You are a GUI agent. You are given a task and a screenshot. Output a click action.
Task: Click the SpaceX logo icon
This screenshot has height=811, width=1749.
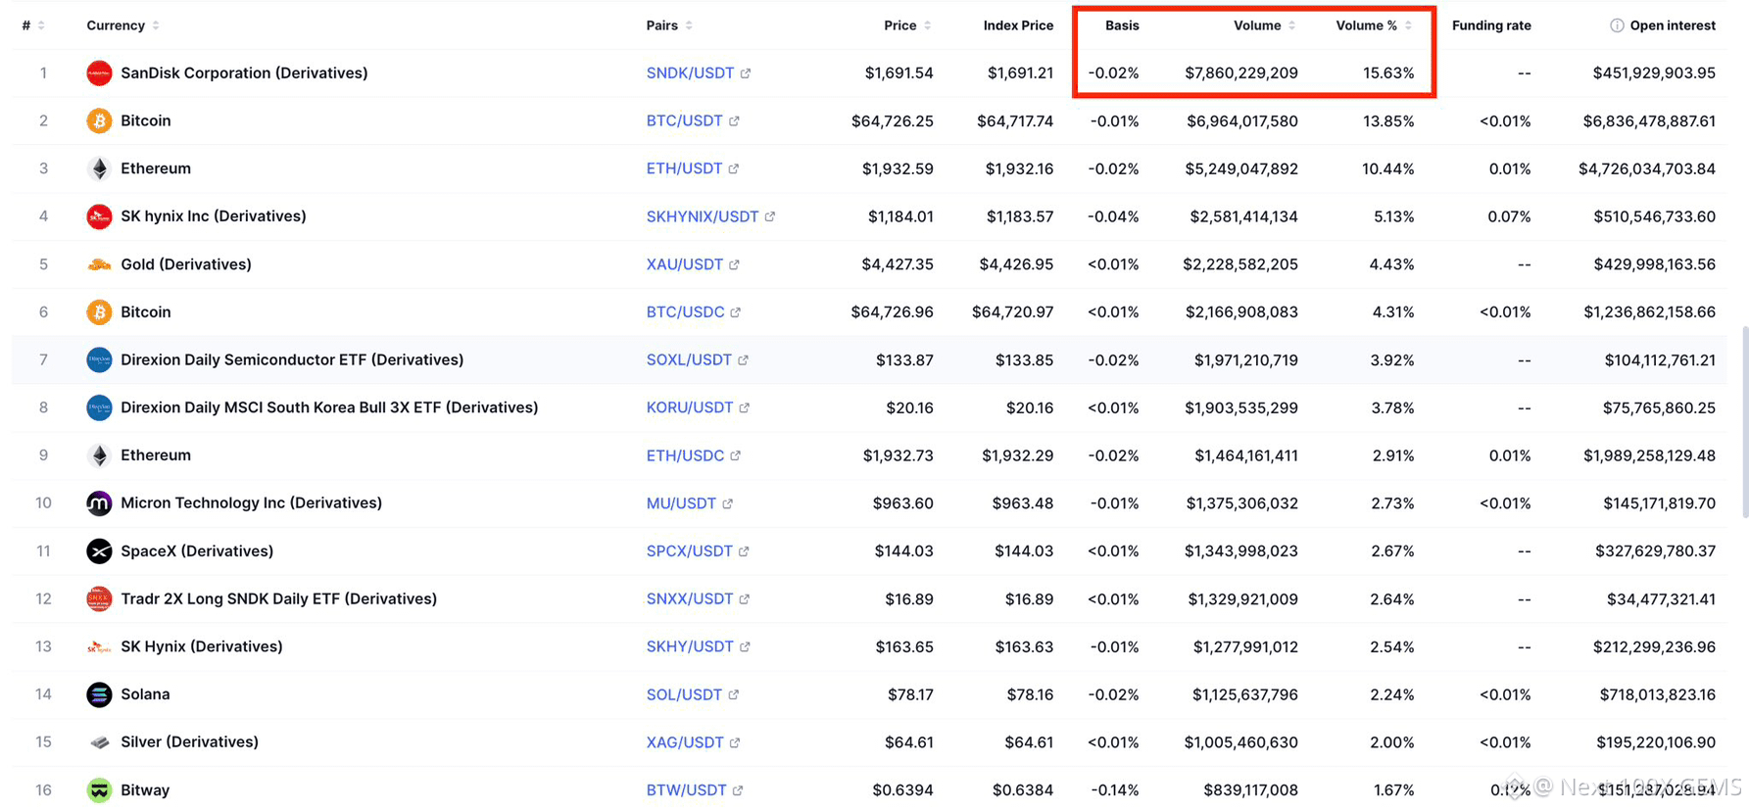tap(99, 551)
